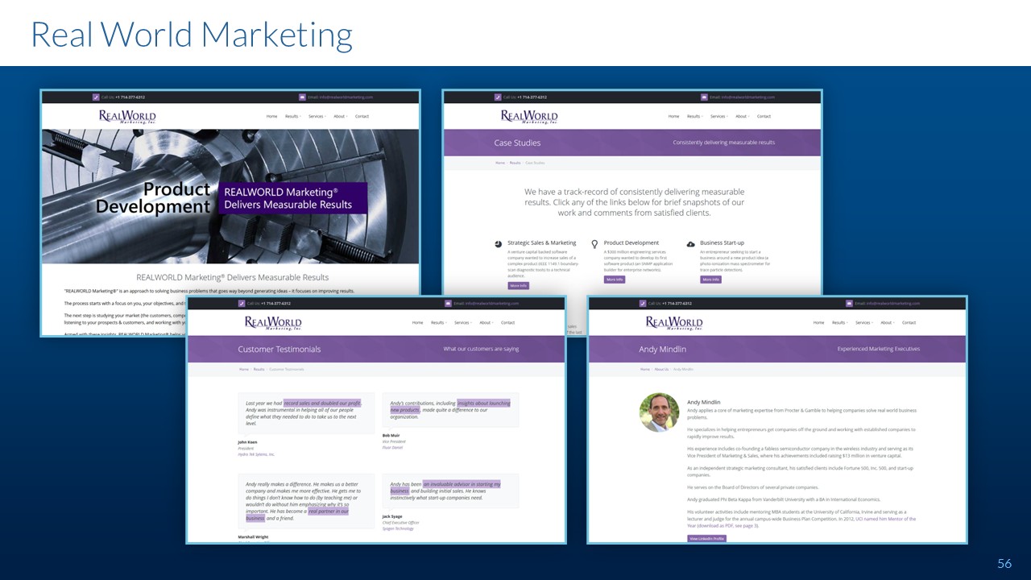Click pie chart icon beside Strategic Sales & Marketing

tap(499, 243)
